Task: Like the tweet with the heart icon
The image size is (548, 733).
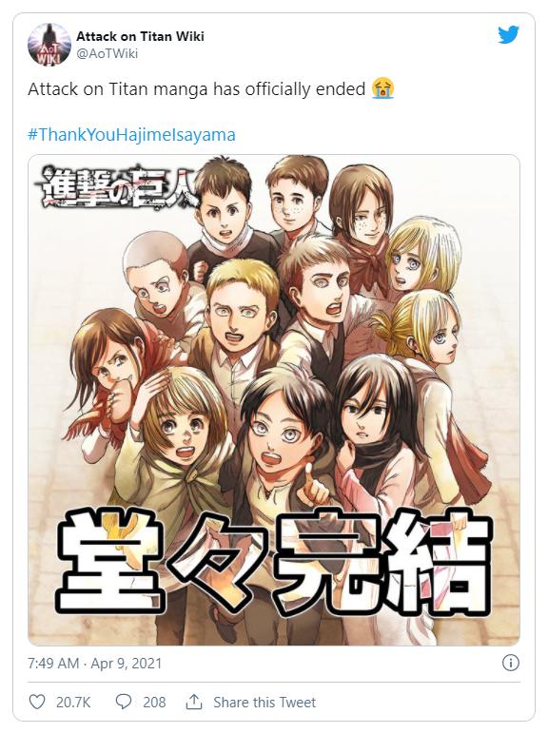Action: tap(37, 702)
